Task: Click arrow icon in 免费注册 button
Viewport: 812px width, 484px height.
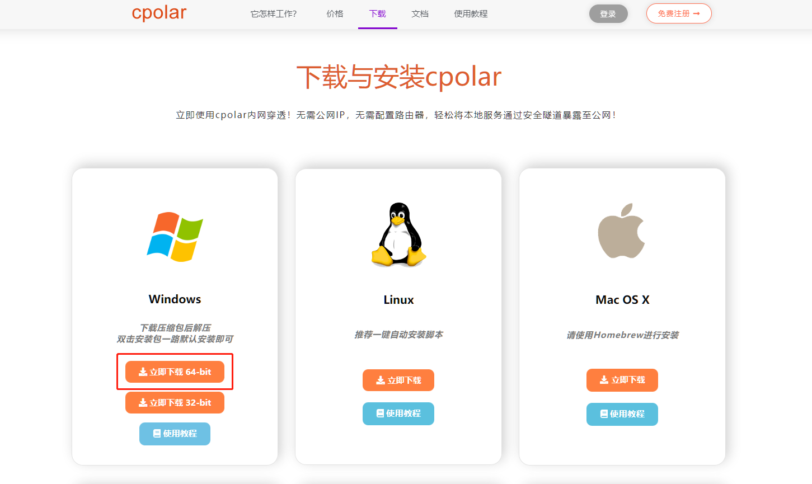Action: pos(696,13)
